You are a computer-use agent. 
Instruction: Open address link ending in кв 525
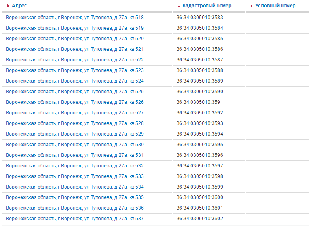75,92
